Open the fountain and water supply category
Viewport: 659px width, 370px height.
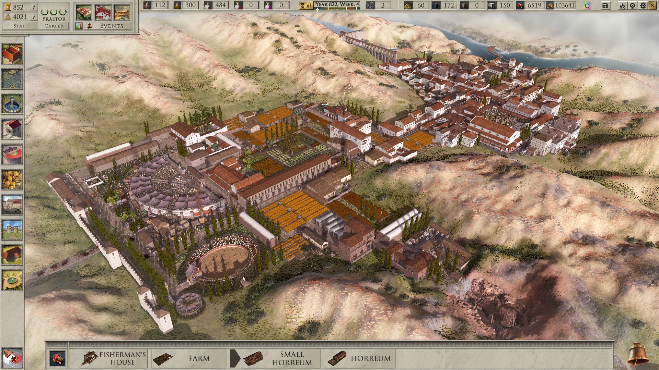tap(12, 104)
